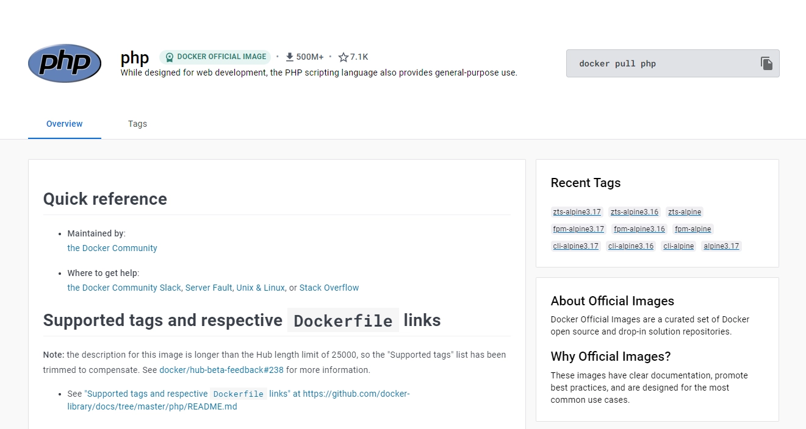Select the fpm-alpine3.17 tag

pyautogui.click(x=578, y=229)
